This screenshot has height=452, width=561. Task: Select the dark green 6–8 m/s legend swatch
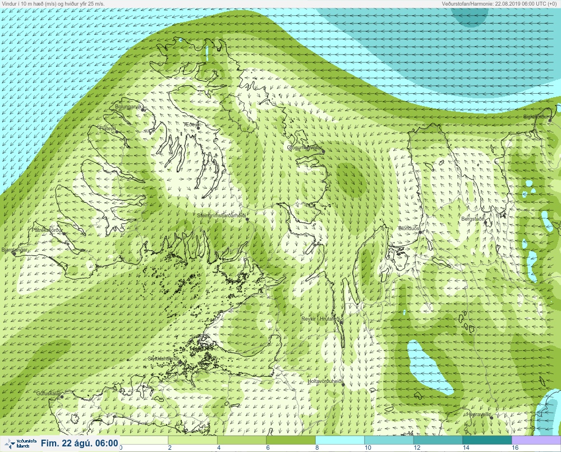coord(291,440)
